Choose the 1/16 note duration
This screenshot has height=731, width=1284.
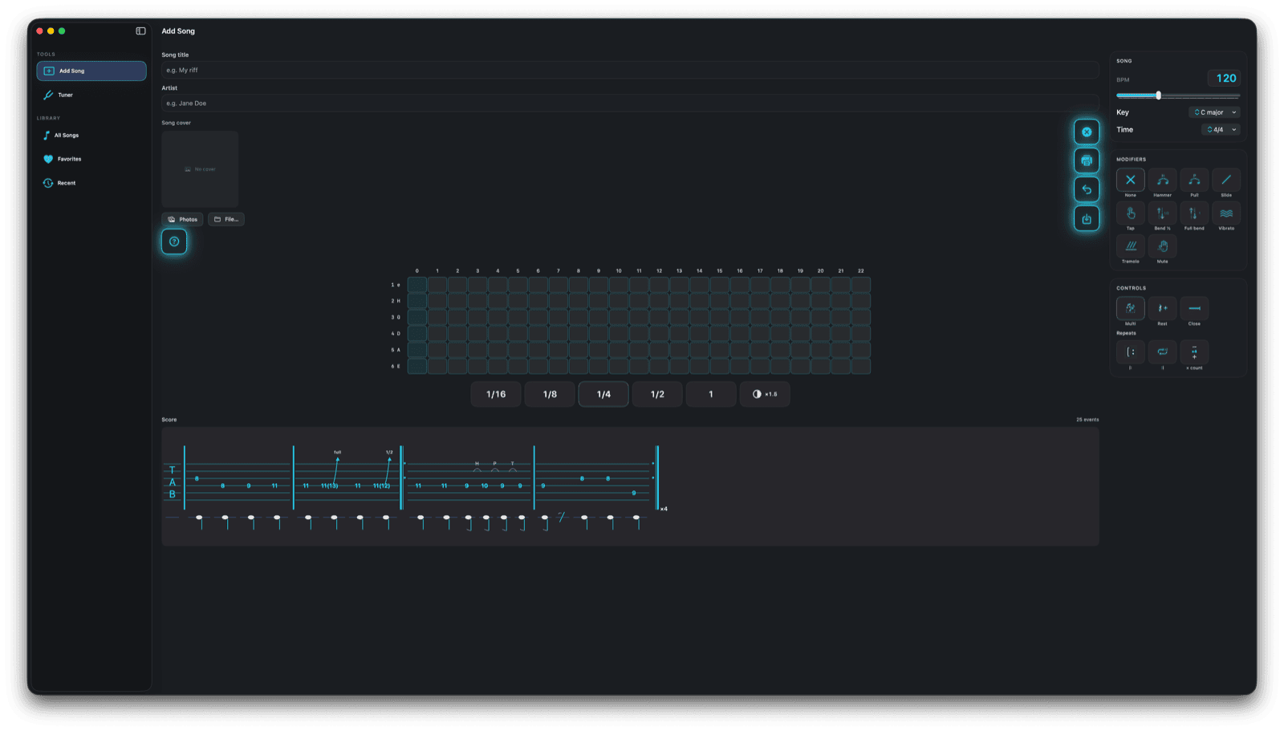coord(496,394)
